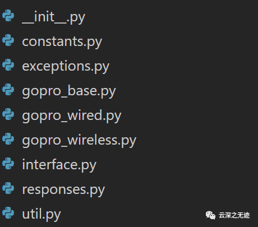Select the util.py file

coord(42,215)
